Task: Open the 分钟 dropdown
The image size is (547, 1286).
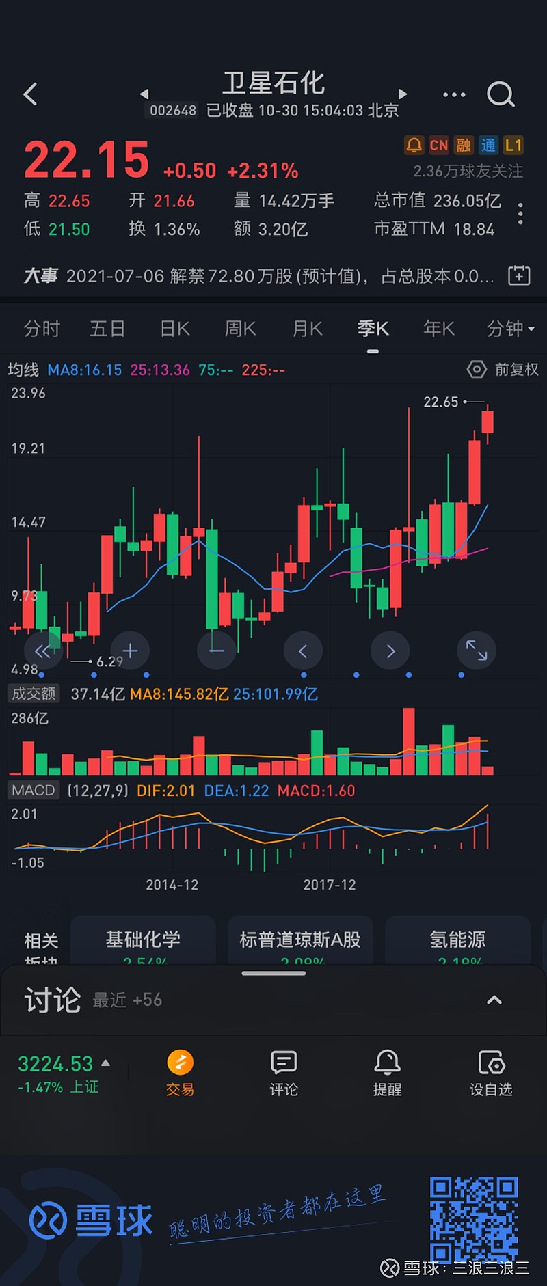Action: tap(511, 329)
